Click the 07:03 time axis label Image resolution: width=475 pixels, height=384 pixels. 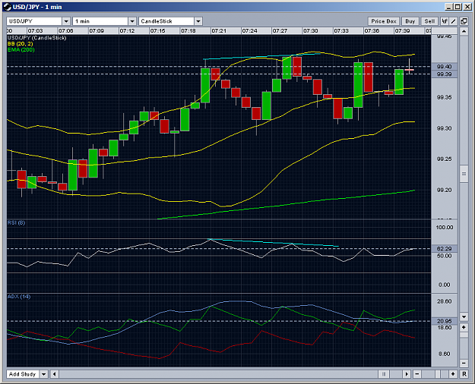[x=36, y=31]
